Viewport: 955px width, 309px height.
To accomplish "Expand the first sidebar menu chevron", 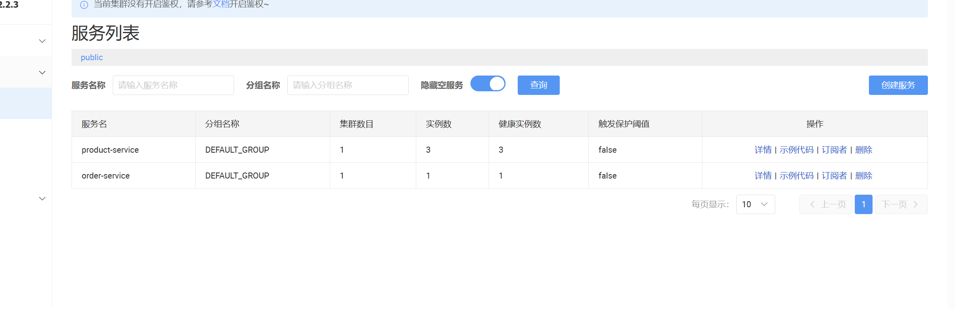I will tap(42, 41).
